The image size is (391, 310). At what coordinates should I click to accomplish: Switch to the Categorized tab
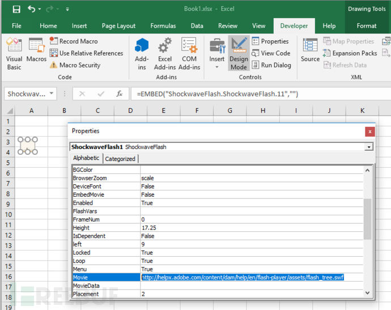pos(120,159)
